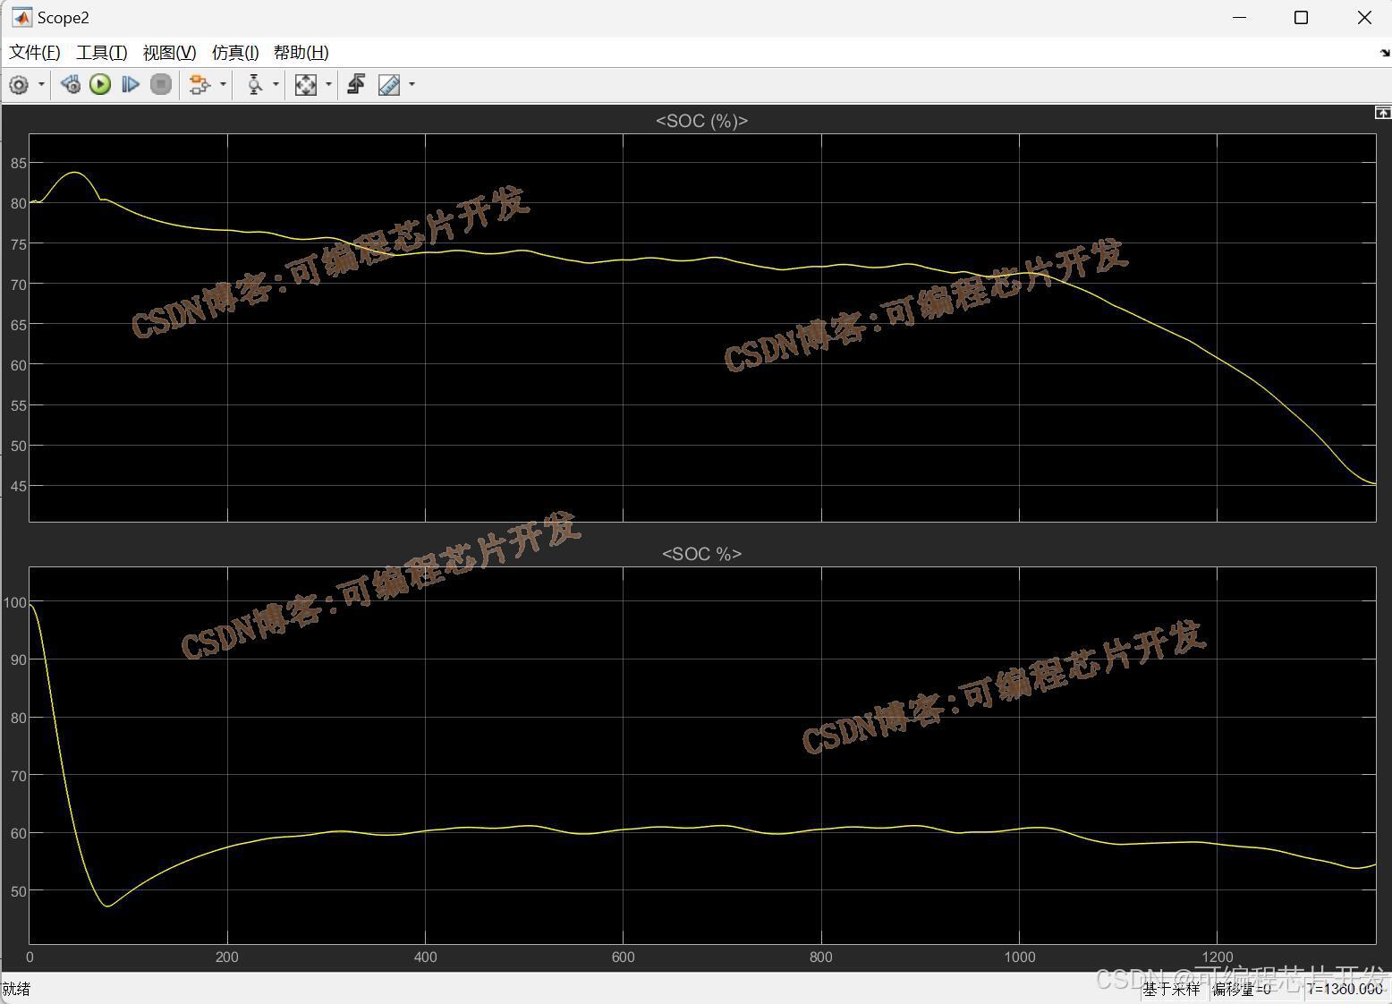Expand the scale axes dropdown arrow

[x=329, y=85]
